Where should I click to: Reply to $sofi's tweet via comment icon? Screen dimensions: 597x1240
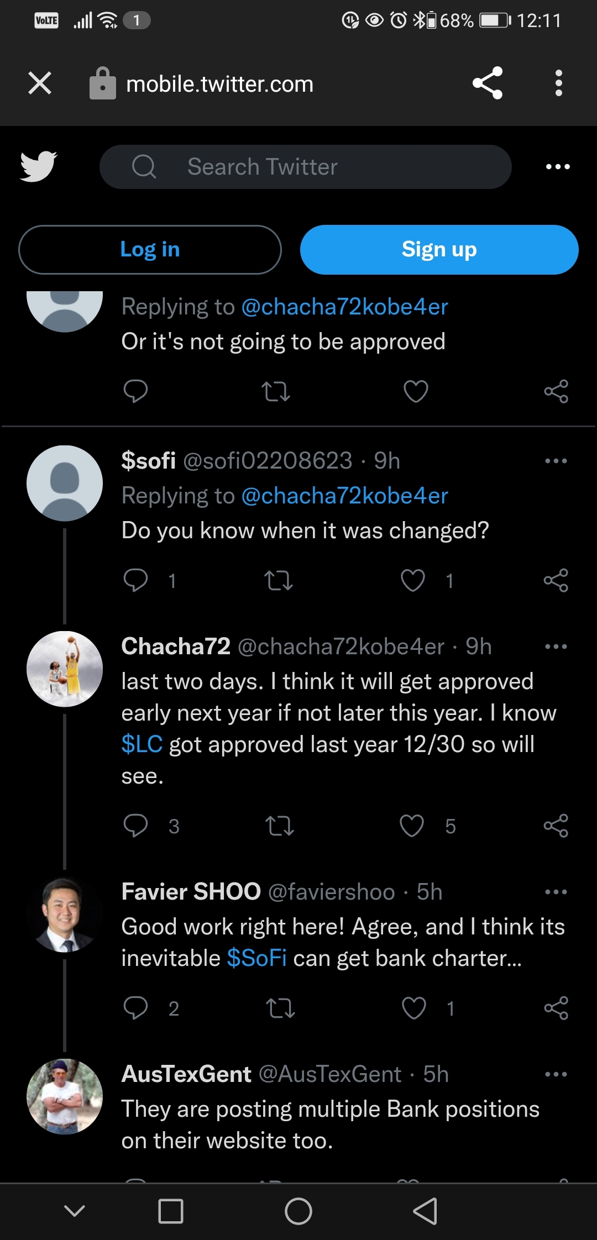click(135, 581)
